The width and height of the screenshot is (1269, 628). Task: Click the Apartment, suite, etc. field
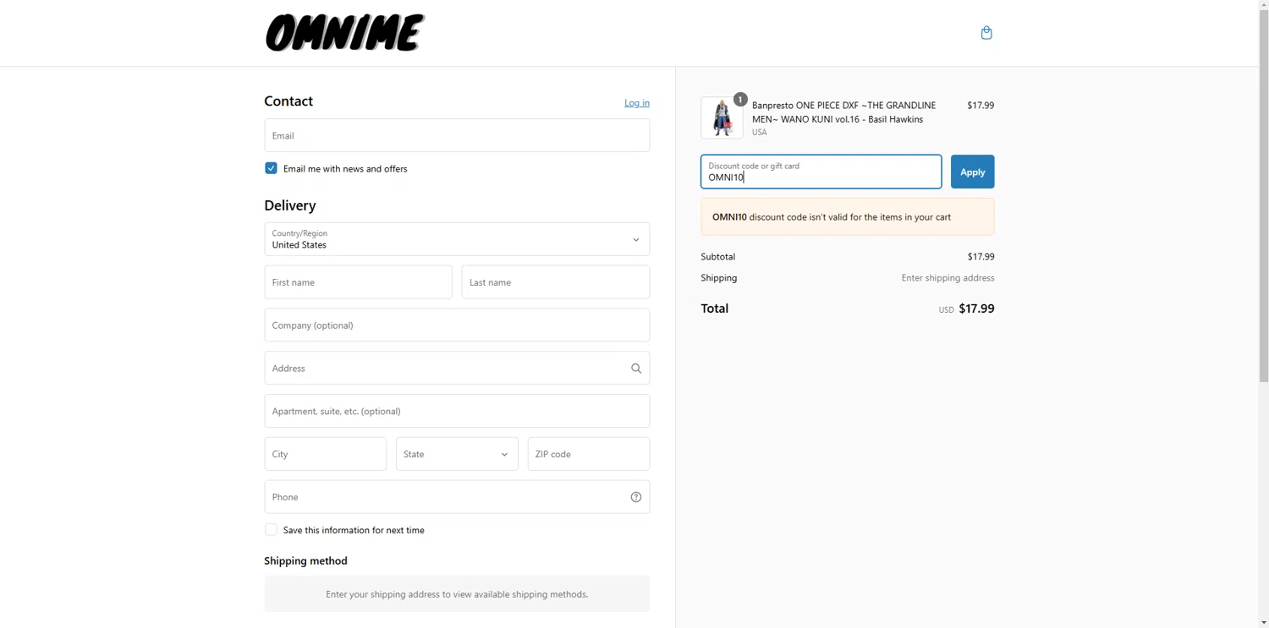click(457, 411)
